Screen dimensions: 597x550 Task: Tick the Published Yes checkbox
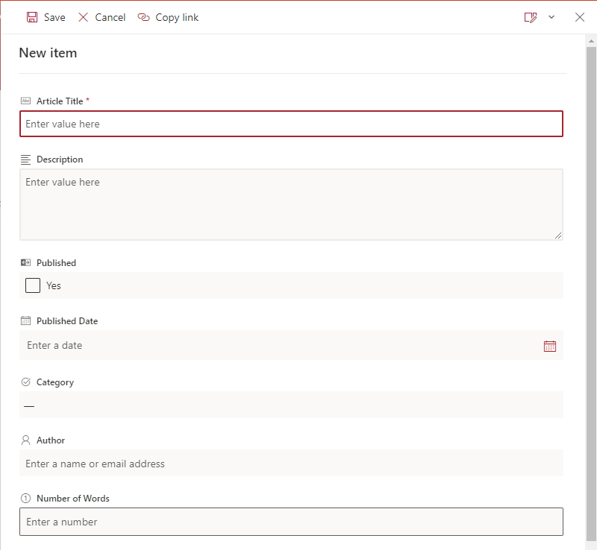[33, 285]
